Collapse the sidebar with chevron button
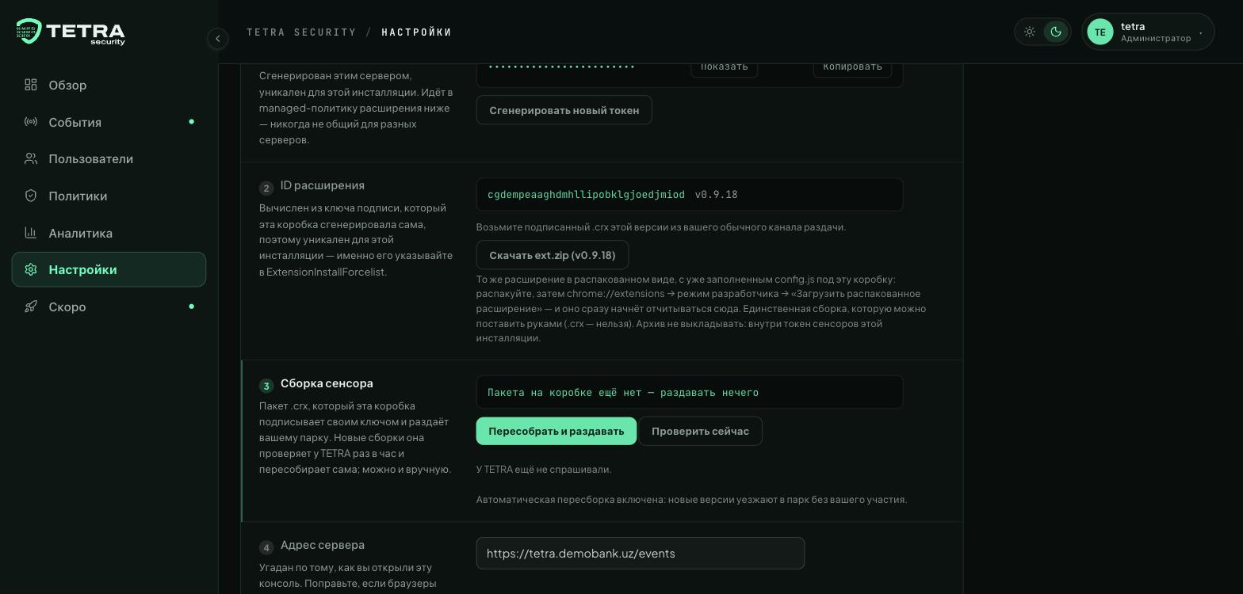Image resolution: width=1243 pixels, height=594 pixels. point(218,38)
